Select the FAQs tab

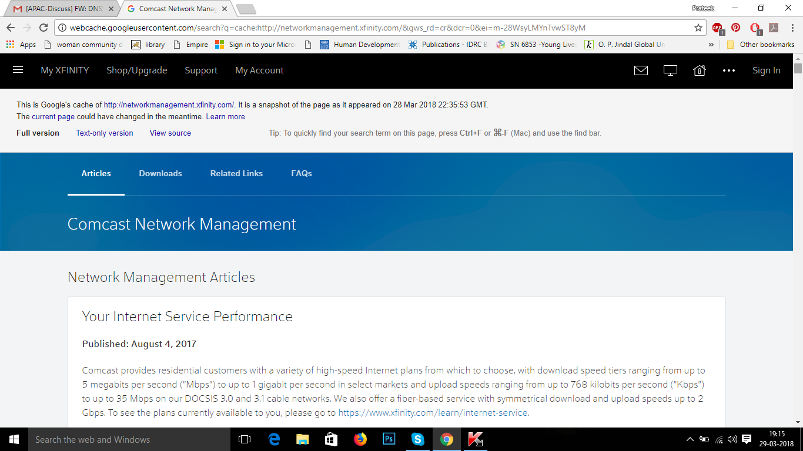tap(302, 173)
